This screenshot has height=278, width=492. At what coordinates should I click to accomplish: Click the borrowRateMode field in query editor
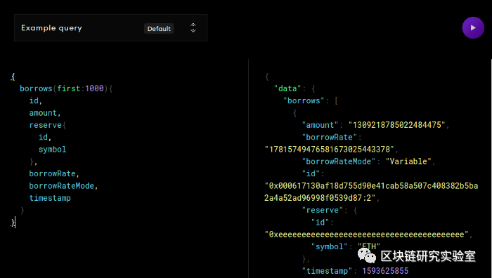62,186
